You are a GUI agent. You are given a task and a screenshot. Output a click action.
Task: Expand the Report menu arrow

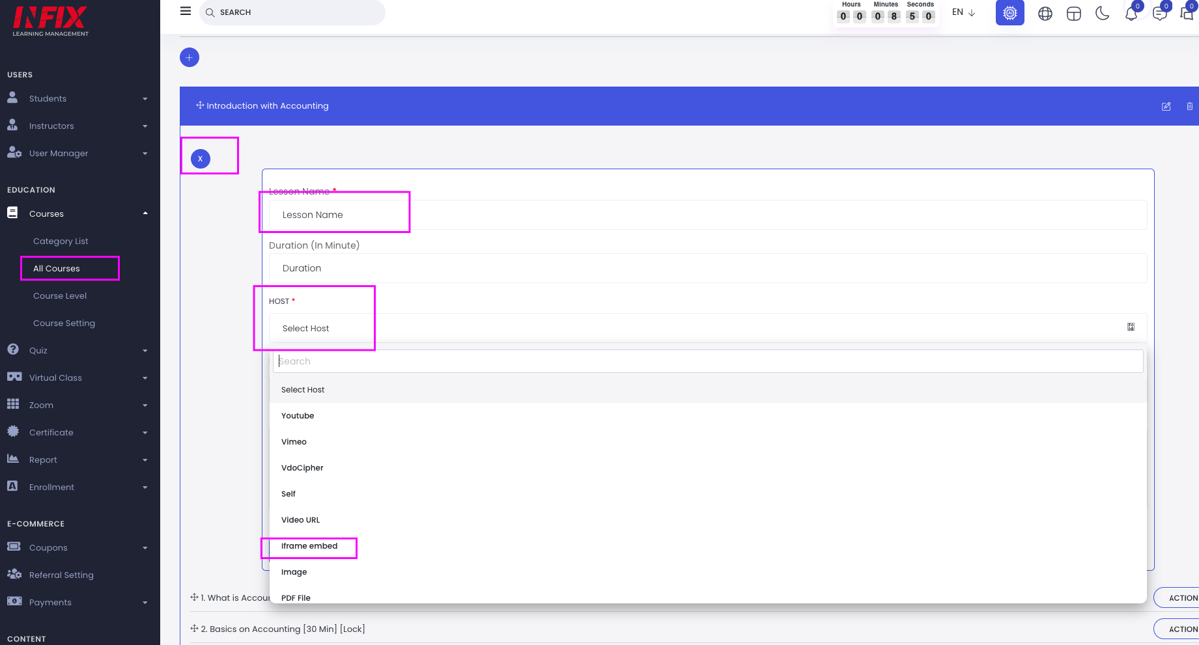point(145,460)
